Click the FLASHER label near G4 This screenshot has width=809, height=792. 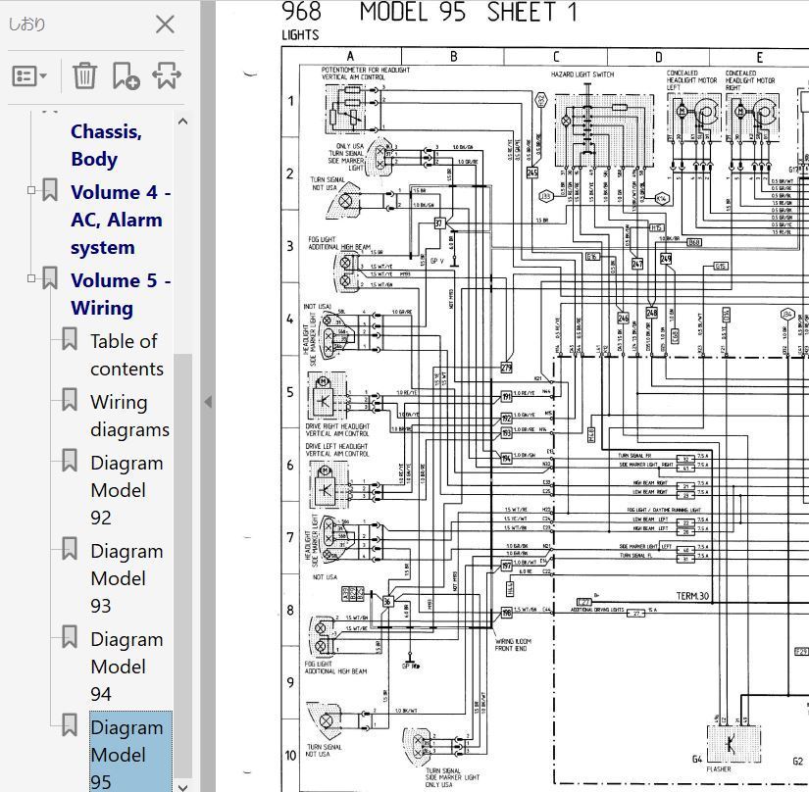pyautogui.click(x=719, y=768)
